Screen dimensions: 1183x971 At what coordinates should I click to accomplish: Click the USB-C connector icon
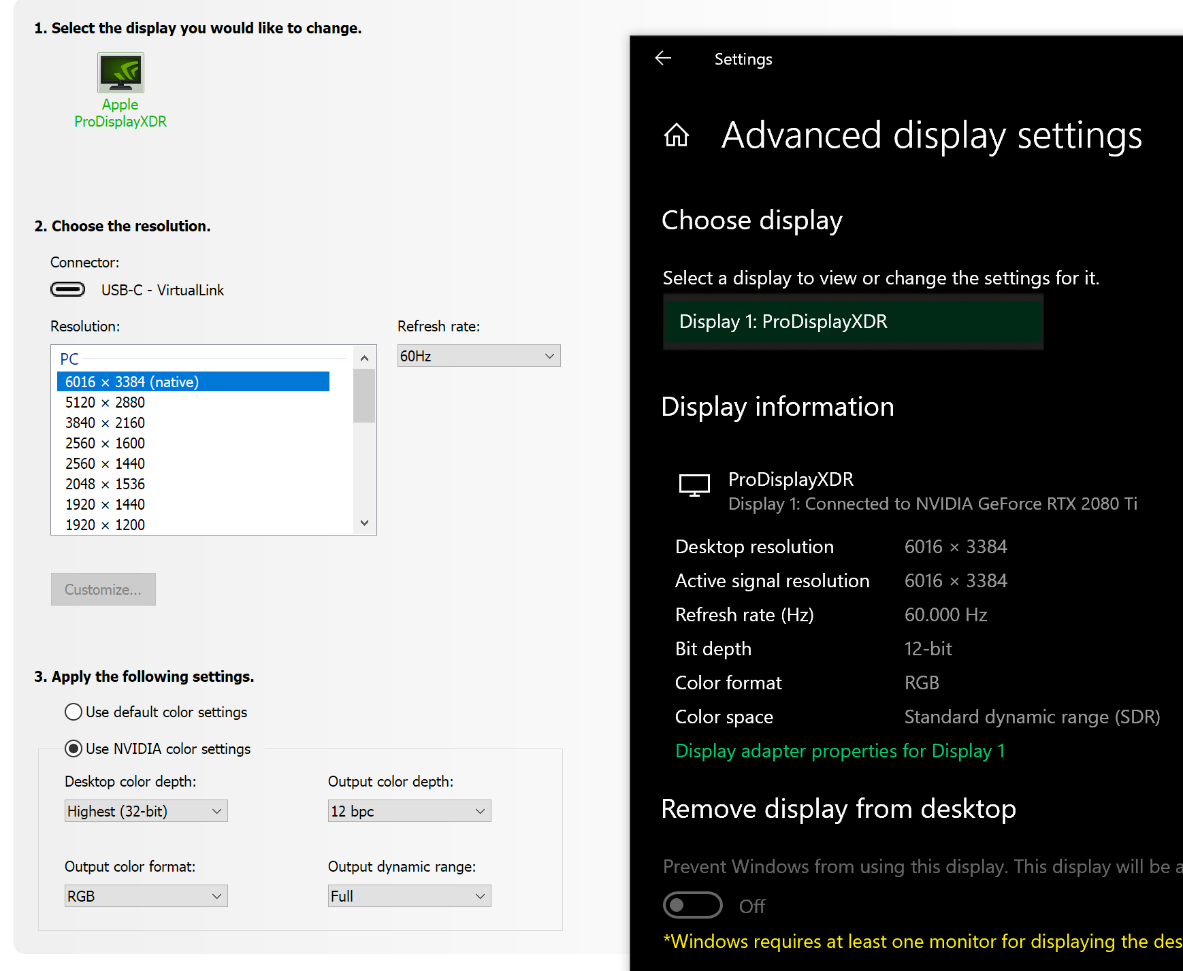67,289
